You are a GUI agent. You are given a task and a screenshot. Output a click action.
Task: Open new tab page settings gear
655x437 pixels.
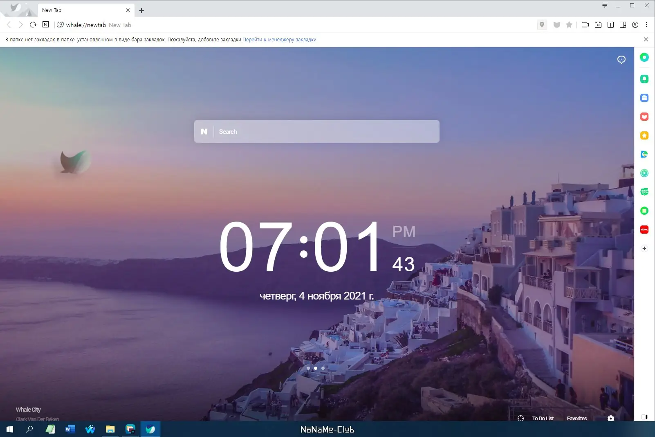click(610, 418)
